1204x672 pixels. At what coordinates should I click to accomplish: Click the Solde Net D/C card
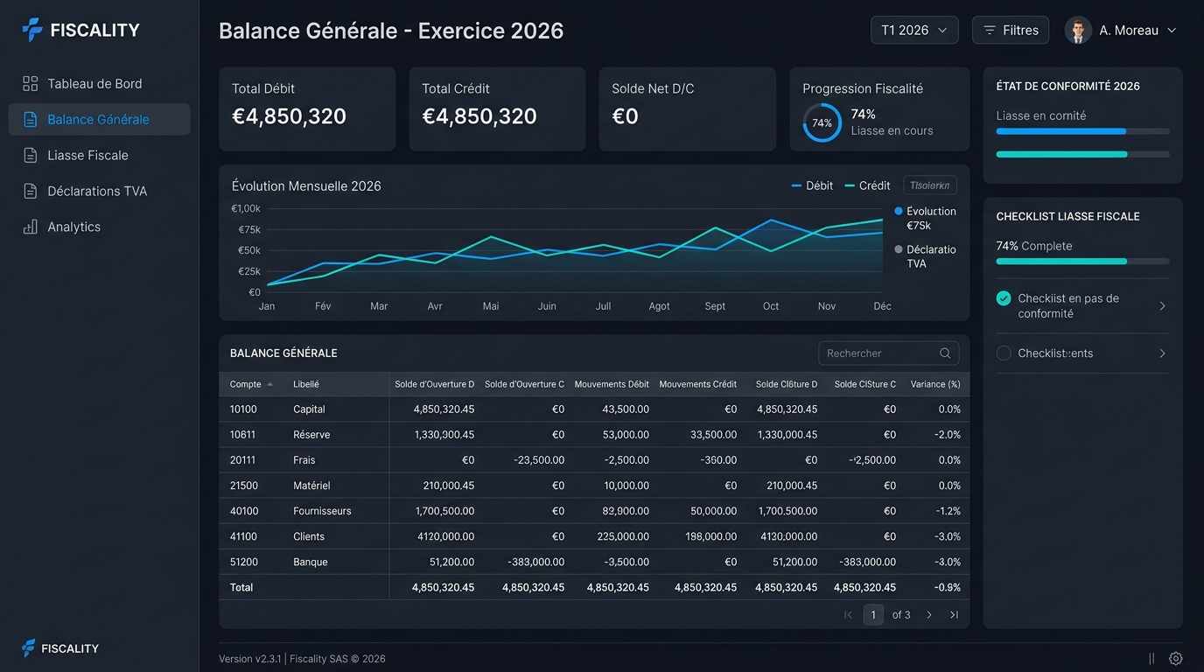tap(688, 109)
